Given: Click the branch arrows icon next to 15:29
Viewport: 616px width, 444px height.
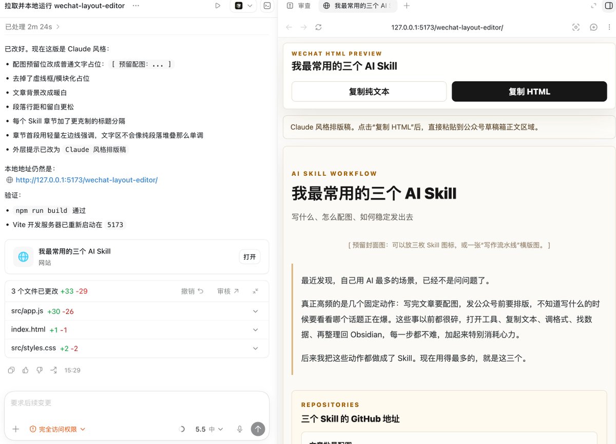Looking at the screenshot, I should point(53,370).
